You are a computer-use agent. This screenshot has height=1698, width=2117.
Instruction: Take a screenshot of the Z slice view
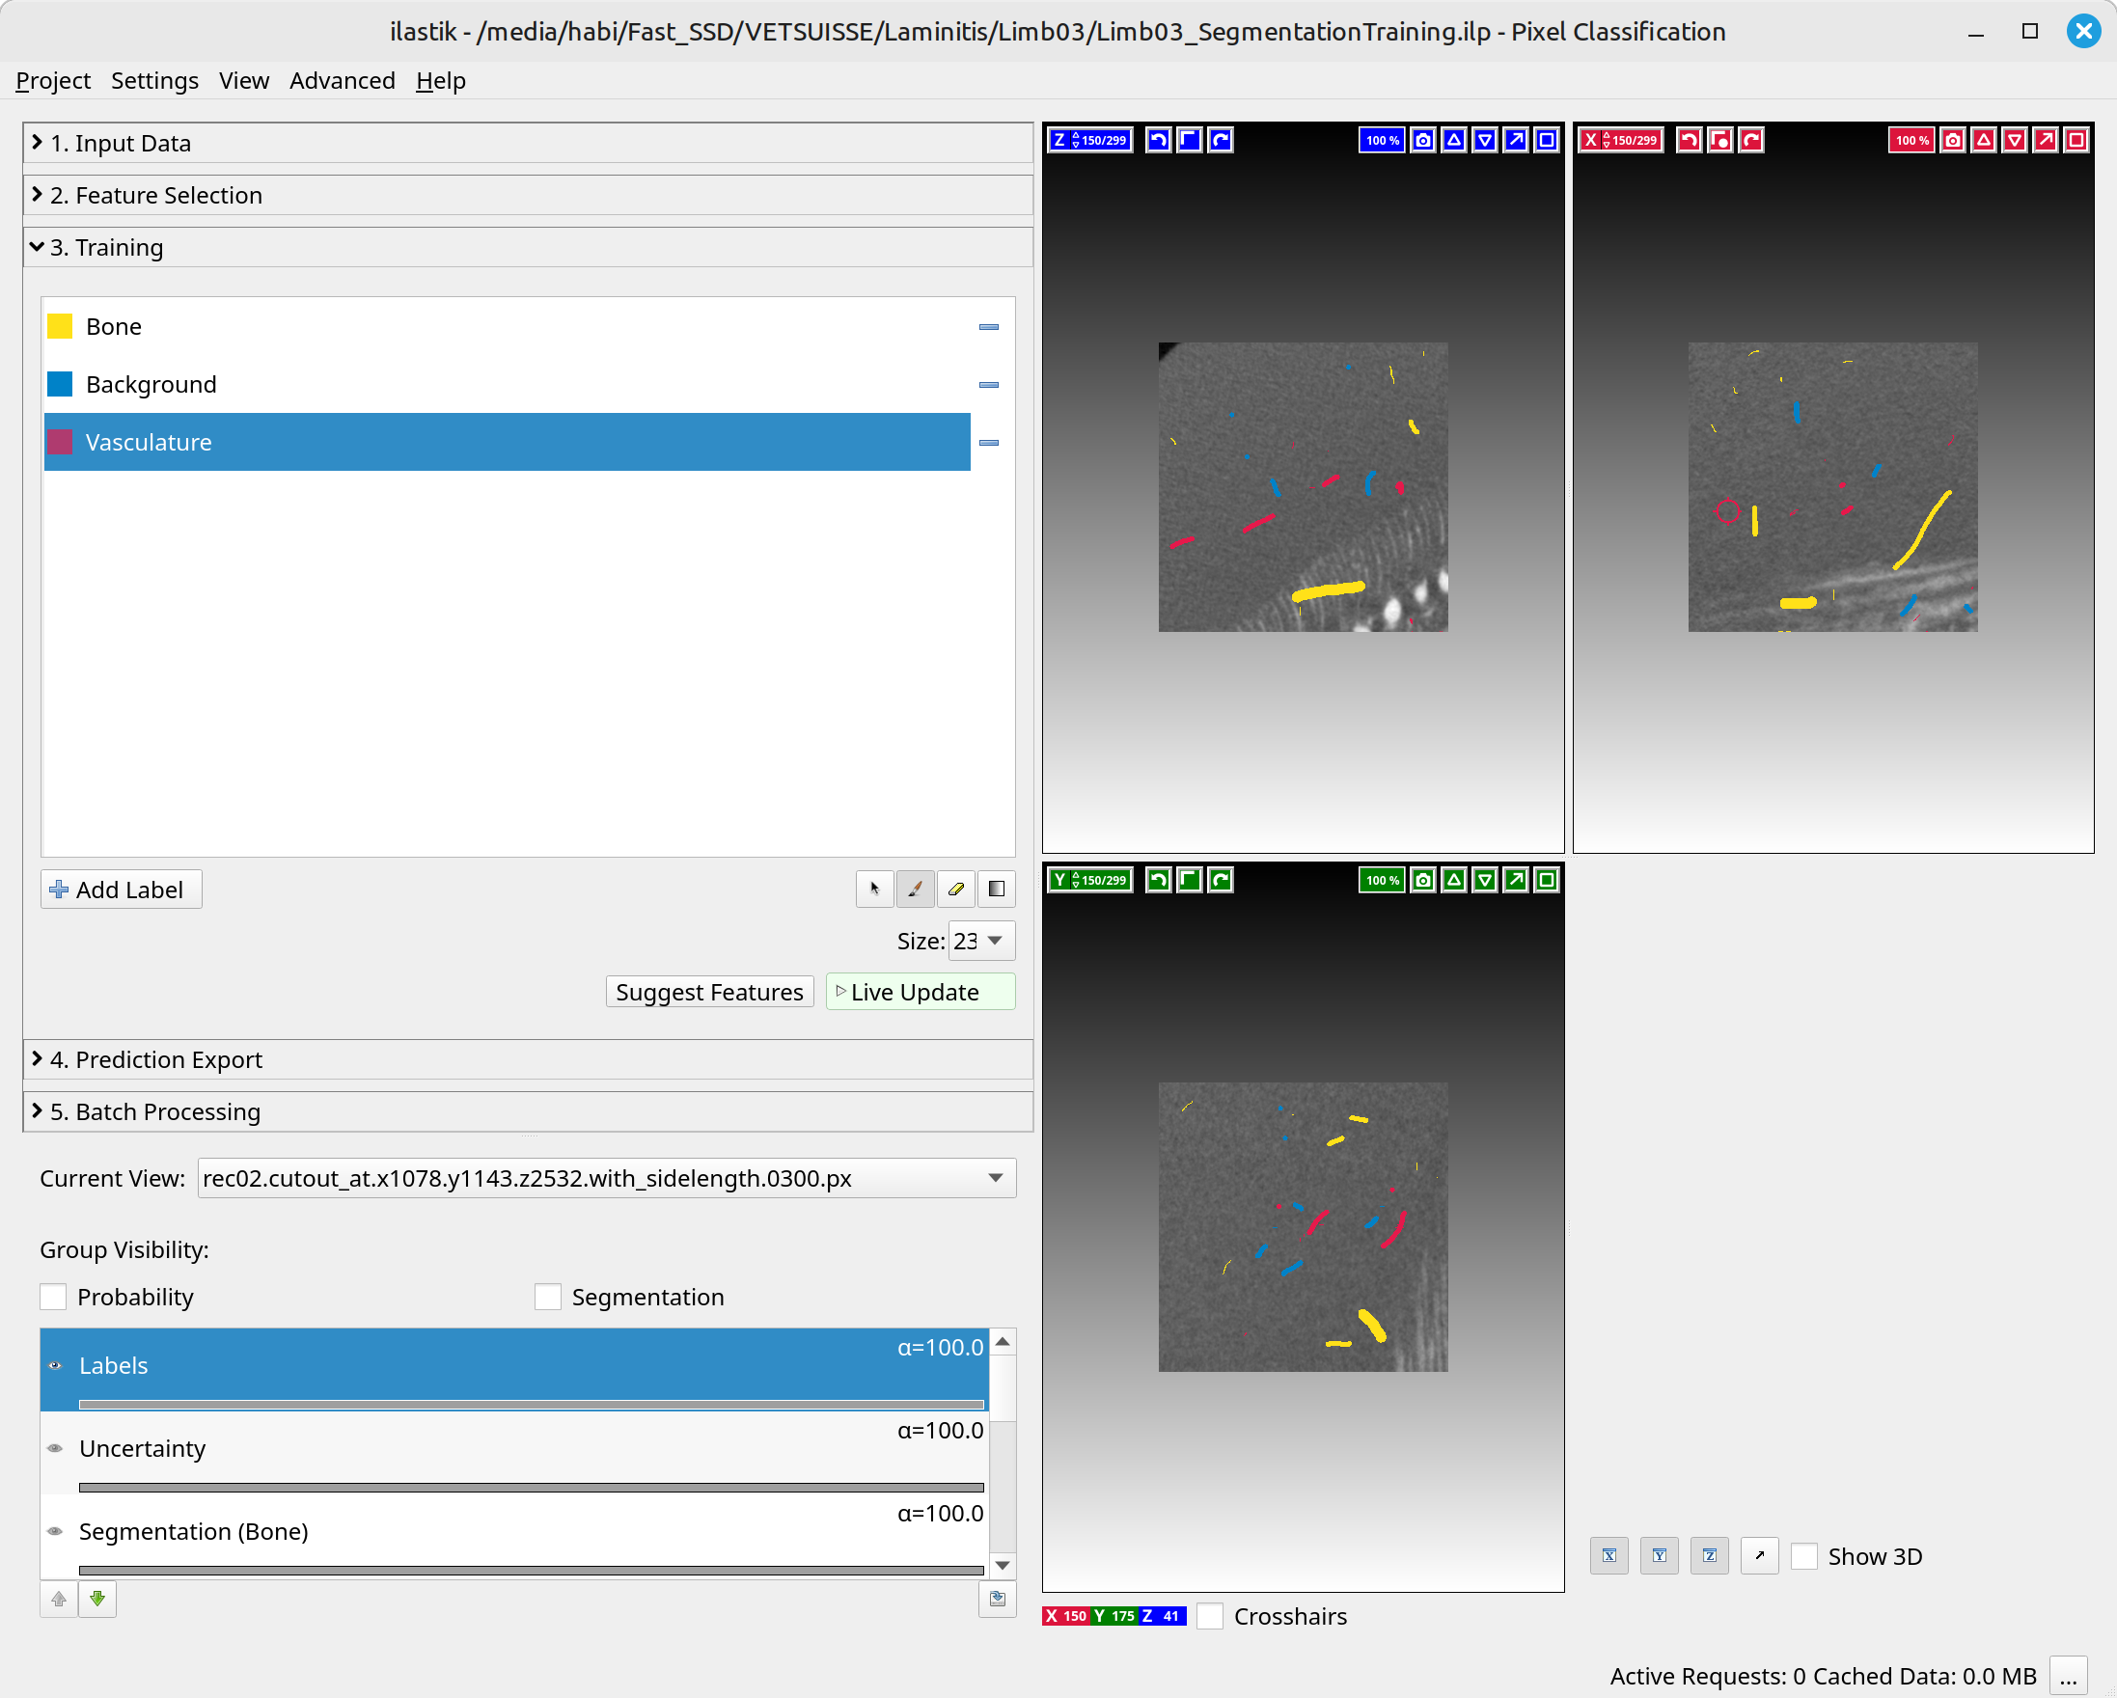pos(1422,139)
